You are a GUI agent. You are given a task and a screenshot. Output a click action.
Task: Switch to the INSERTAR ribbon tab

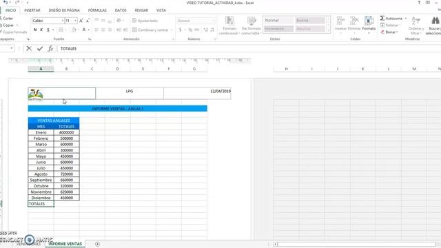pos(32,10)
